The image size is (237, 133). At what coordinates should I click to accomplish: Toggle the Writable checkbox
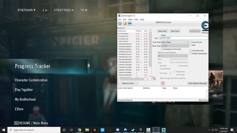pos(158,66)
